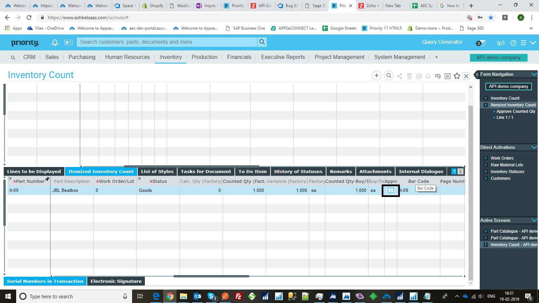This screenshot has height=303, width=539.
Task: Close the Inventory Count form with X icon
Action: click(466, 76)
